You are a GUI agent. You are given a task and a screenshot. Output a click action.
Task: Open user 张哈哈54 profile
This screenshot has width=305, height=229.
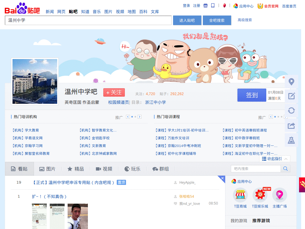click(x=186, y=196)
